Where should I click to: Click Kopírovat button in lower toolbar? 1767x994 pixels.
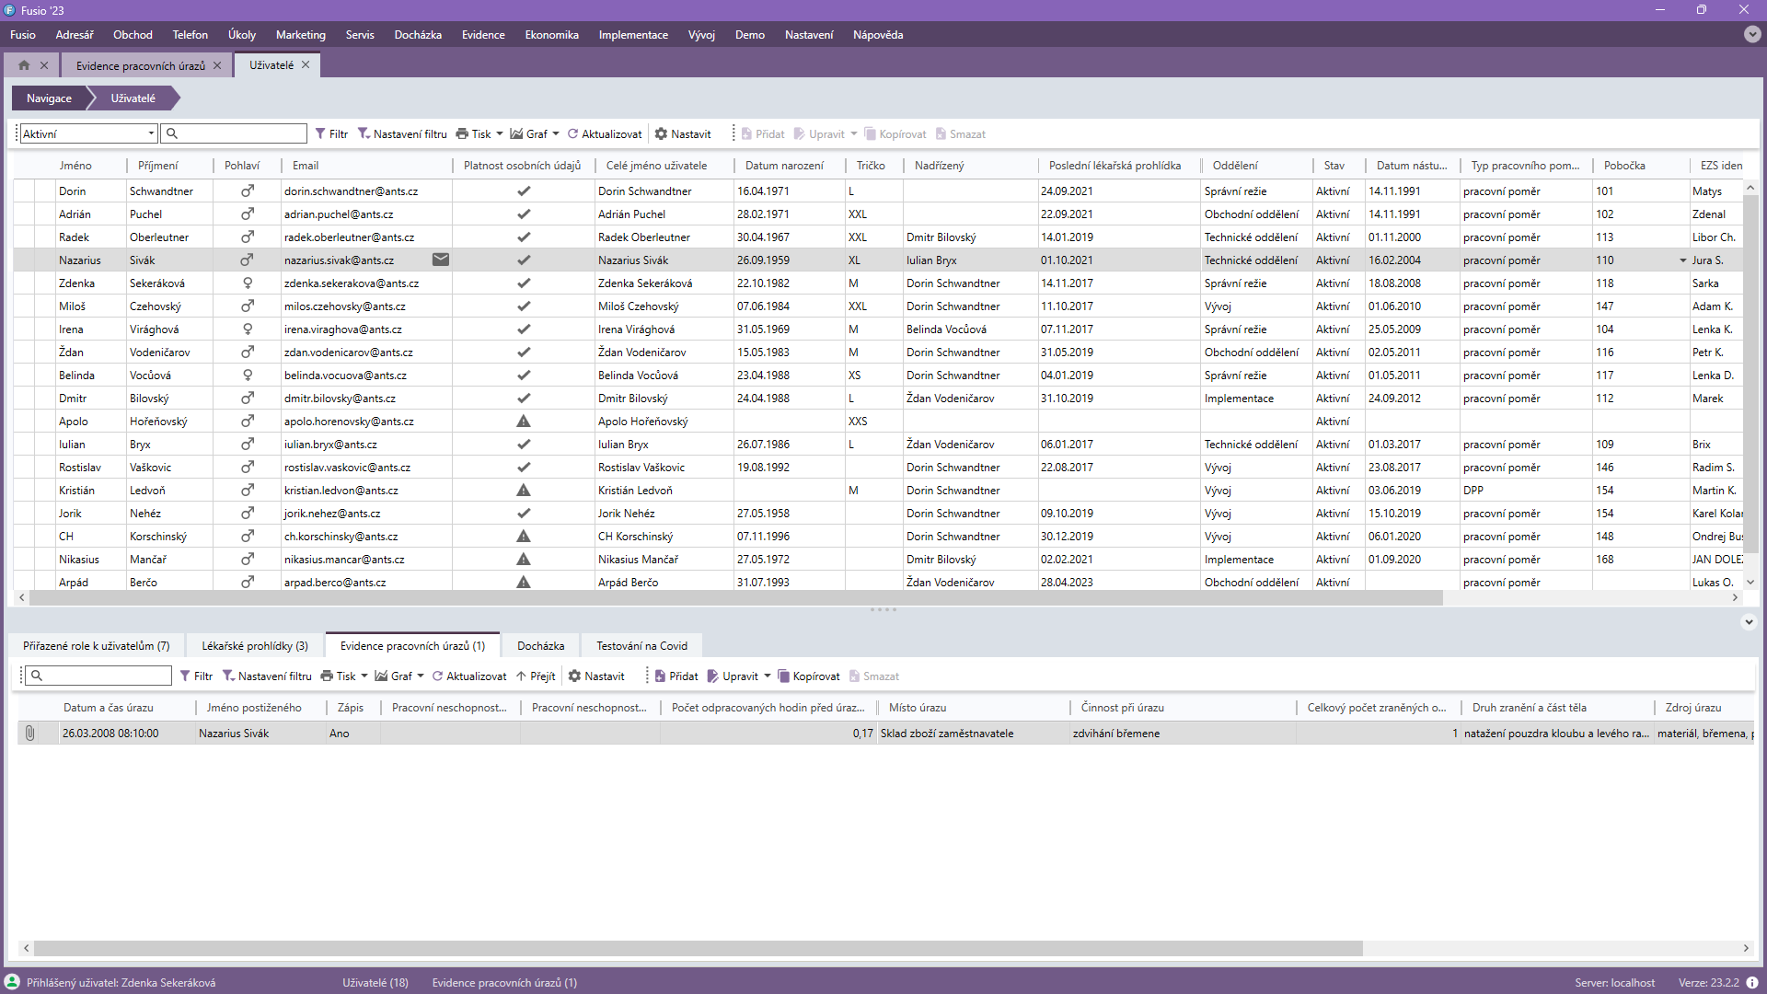point(808,676)
